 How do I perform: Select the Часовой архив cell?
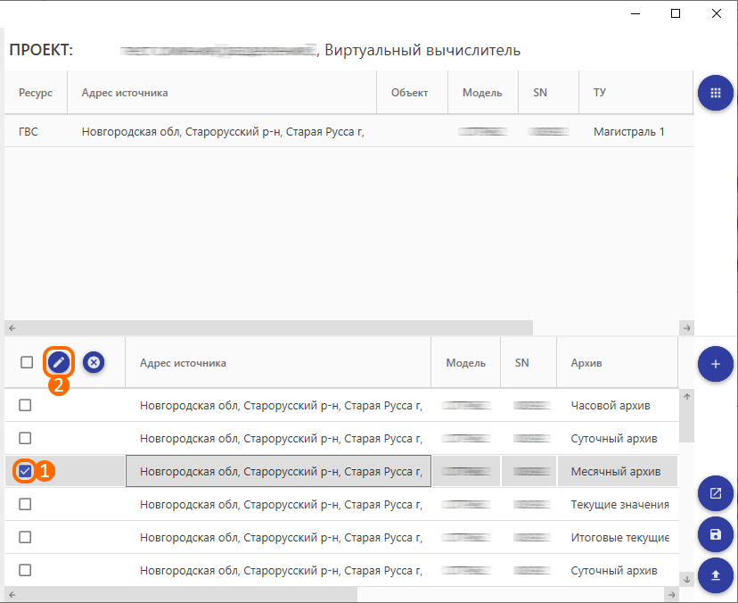tap(617, 405)
